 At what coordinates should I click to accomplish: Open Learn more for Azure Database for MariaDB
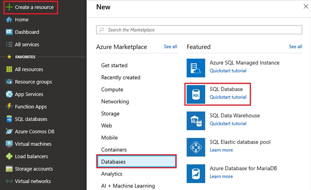coord(221,176)
